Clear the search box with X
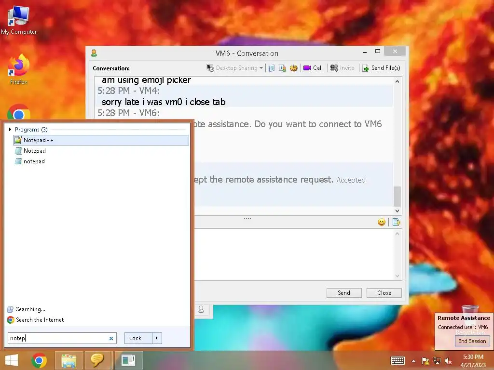 point(111,338)
